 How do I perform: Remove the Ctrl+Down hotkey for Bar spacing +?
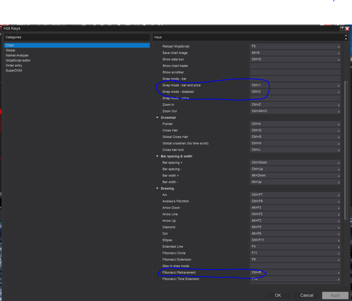339,163
